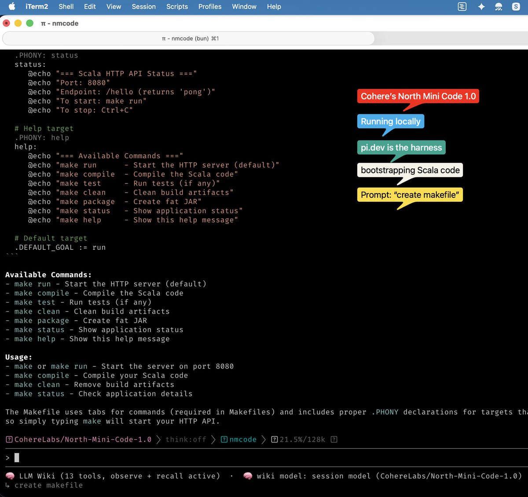528x497 pixels.
Task: Click the '.PHONY: status' line
Action: tap(46, 55)
